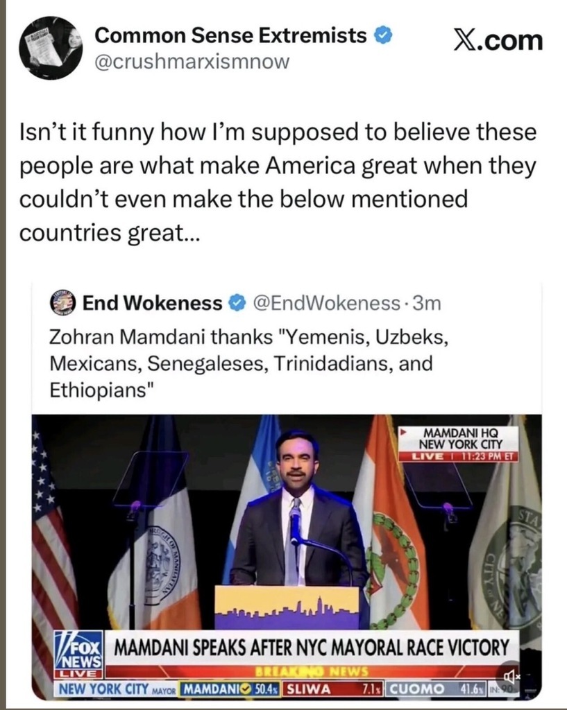Viewport: 567px width, 710px height.
Task: Click the 3m timestamp on quoted post
Action: (x=426, y=304)
